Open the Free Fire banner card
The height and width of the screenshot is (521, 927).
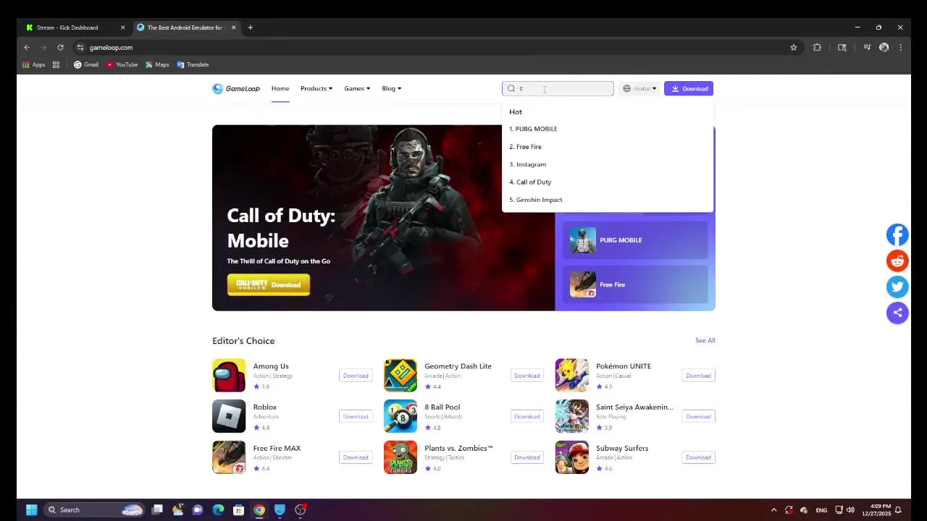click(x=635, y=284)
